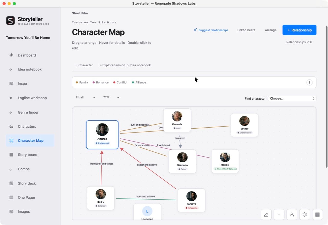Click the Comps circle icon
This screenshot has width=328, height=225.
click(x=11, y=169)
